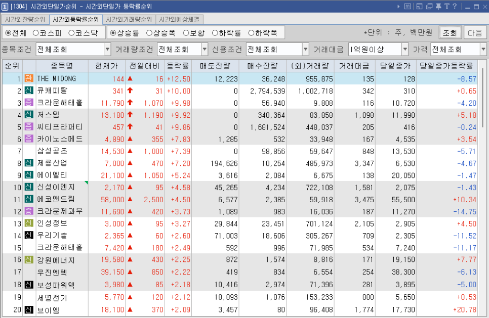489x318 pixels.
Task: Click the 조회 search button
Action: click(450, 33)
